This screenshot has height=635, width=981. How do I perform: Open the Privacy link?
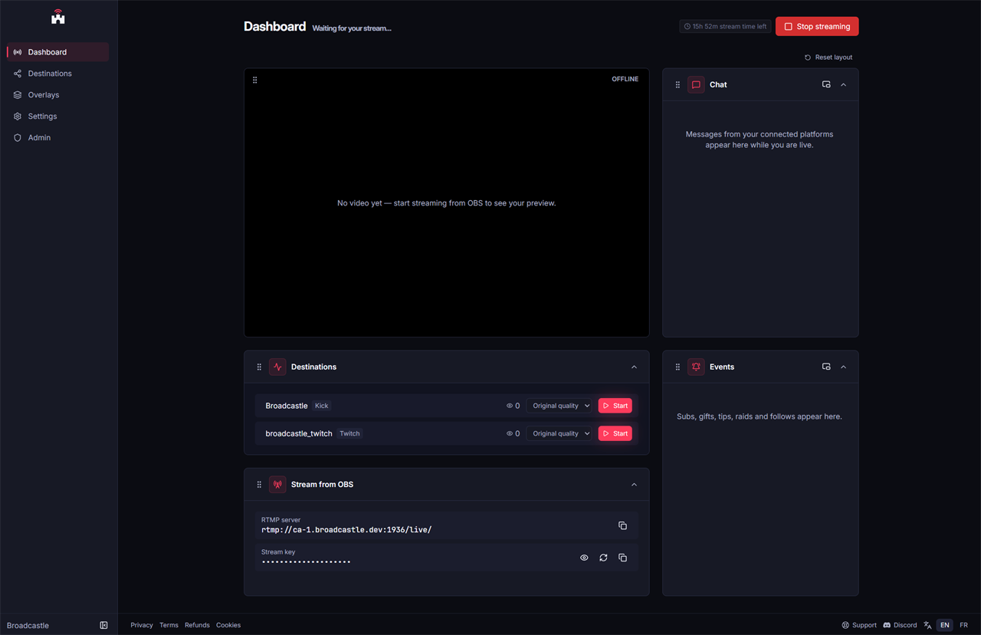[142, 625]
